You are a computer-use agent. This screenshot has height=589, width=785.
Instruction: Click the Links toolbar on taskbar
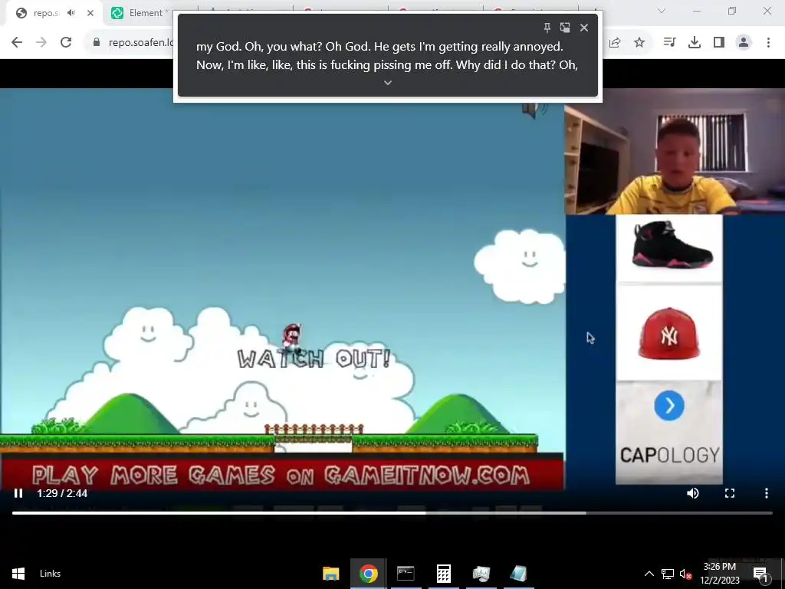50,574
